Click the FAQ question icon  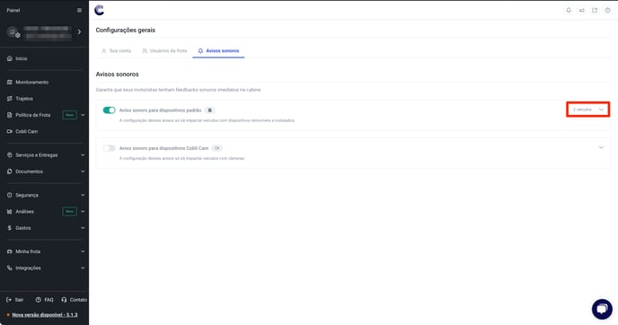[x=39, y=300]
